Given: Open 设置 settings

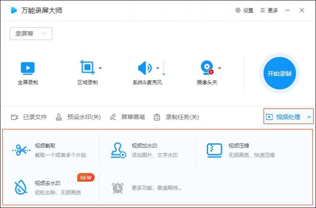Looking at the screenshot, I should [x=244, y=10].
